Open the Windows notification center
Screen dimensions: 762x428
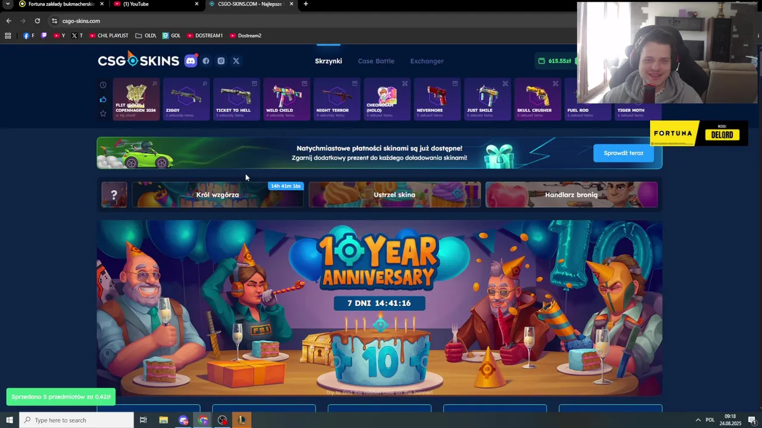click(752, 420)
